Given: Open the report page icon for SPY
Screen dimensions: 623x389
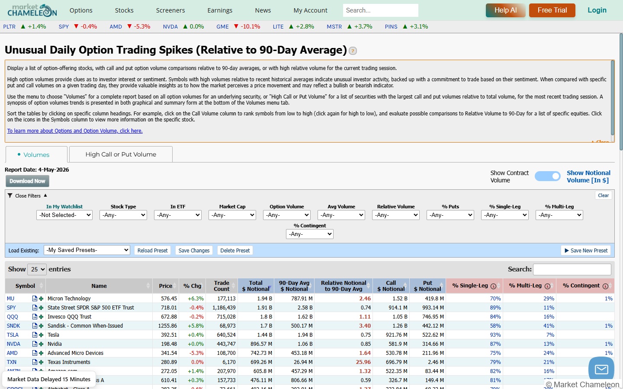Looking at the screenshot, I should click(x=35, y=308).
